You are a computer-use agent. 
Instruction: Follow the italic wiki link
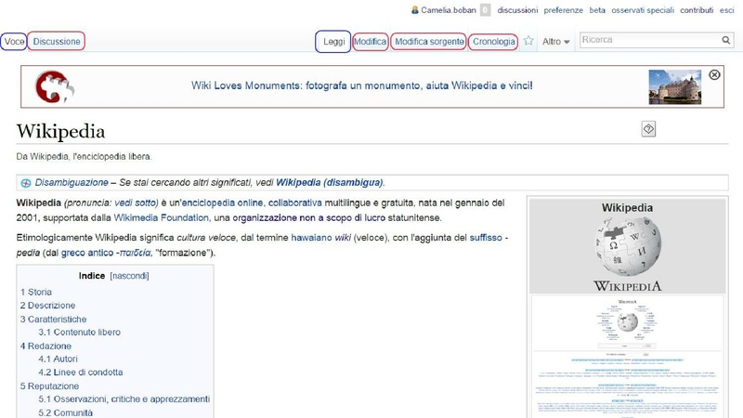[x=343, y=238]
